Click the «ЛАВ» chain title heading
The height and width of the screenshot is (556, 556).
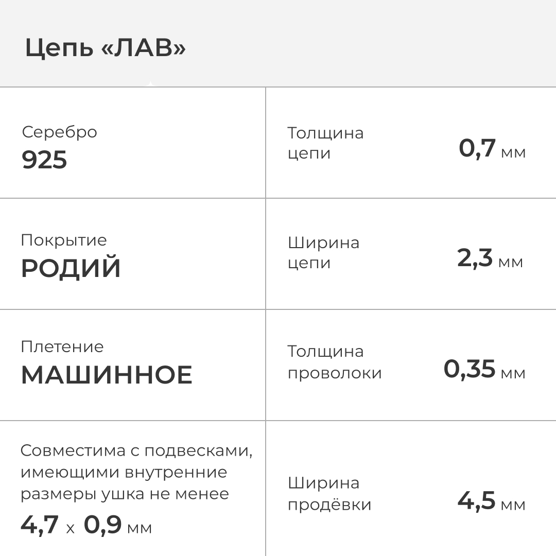click(x=105, y=49)
